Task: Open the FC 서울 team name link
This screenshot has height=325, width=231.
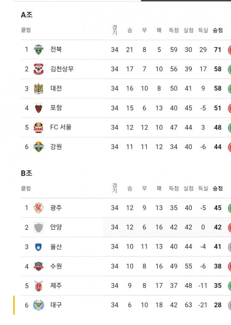Action: [61, 127]
